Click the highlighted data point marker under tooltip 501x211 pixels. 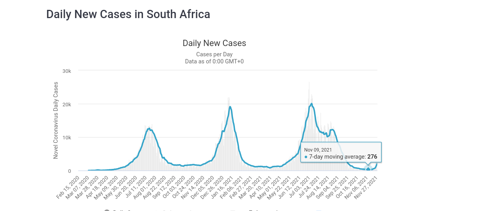(368, 169)
